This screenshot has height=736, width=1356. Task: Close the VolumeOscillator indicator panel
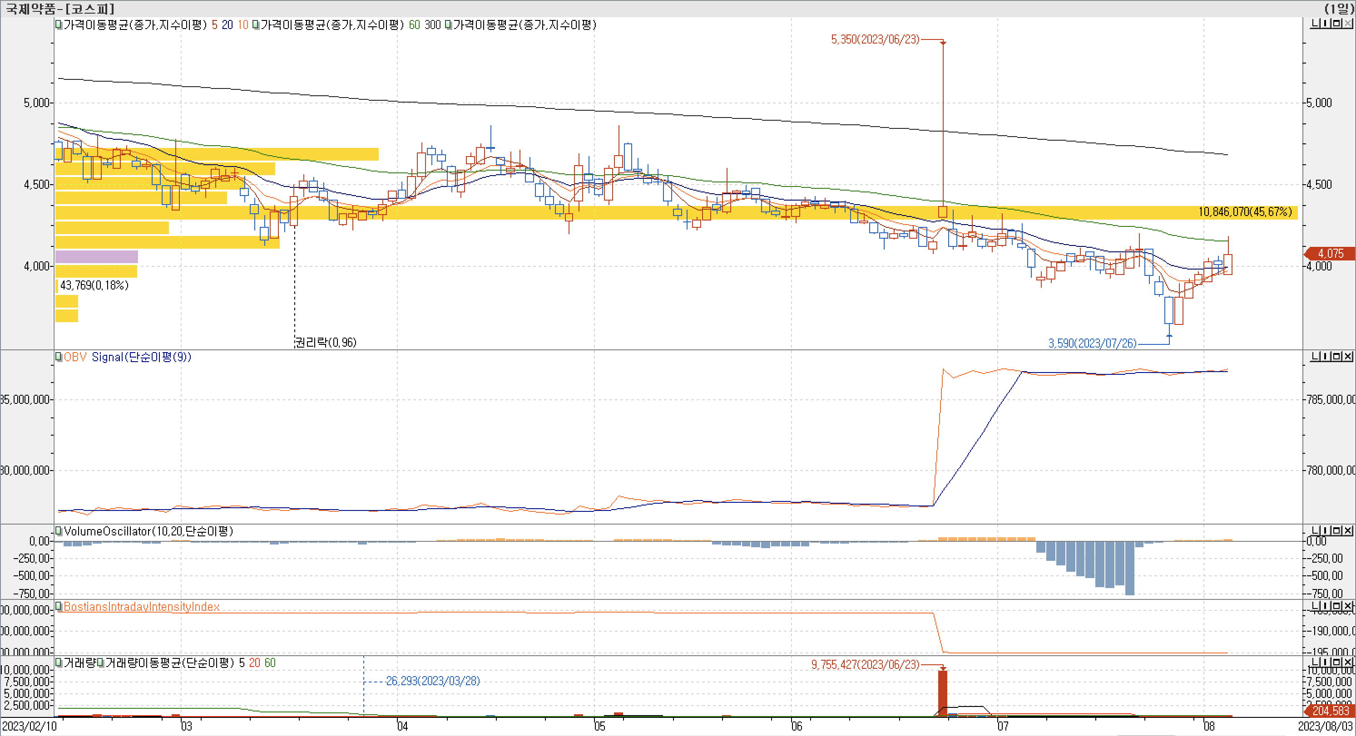coord(1348,531)
